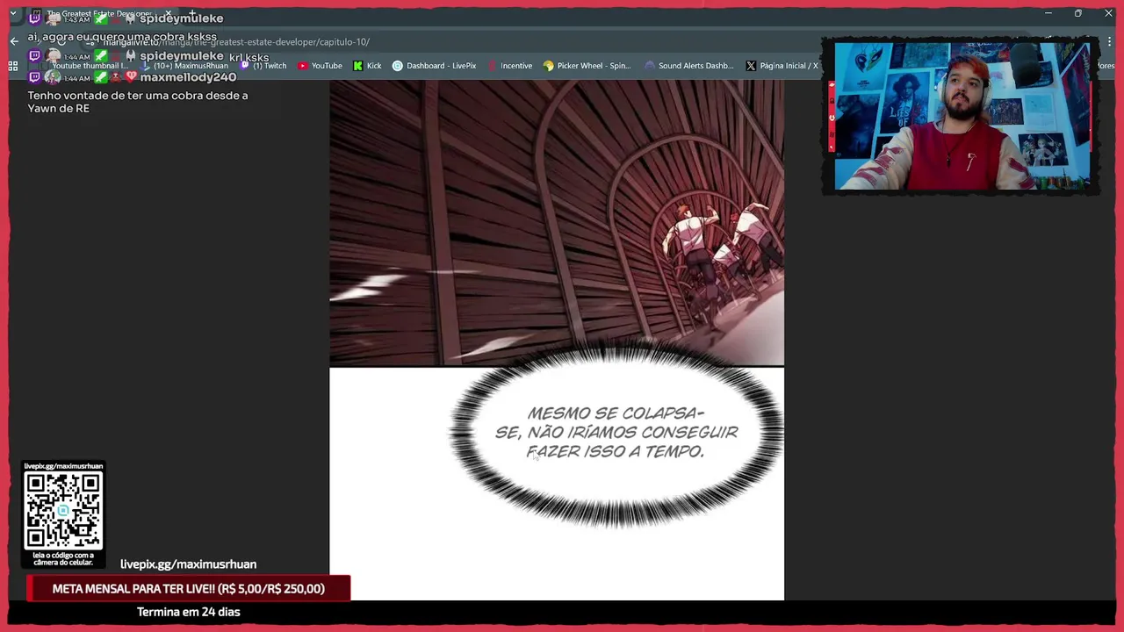This screenshot has width=1124, height=632.
Task: Restore the browser window size
Action: pyautogui.click(x=1077, y=13)
